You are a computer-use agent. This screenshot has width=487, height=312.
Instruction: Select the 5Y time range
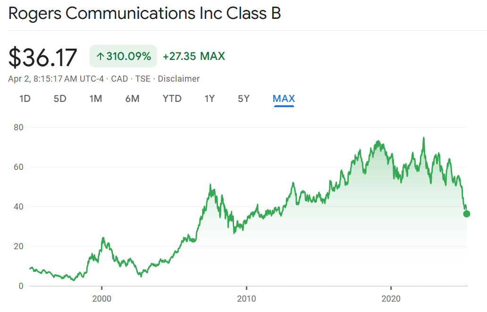pyautogui.click(x=243, y=99)
